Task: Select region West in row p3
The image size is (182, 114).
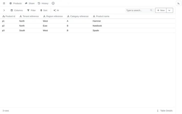Action: tap(45, 30)
